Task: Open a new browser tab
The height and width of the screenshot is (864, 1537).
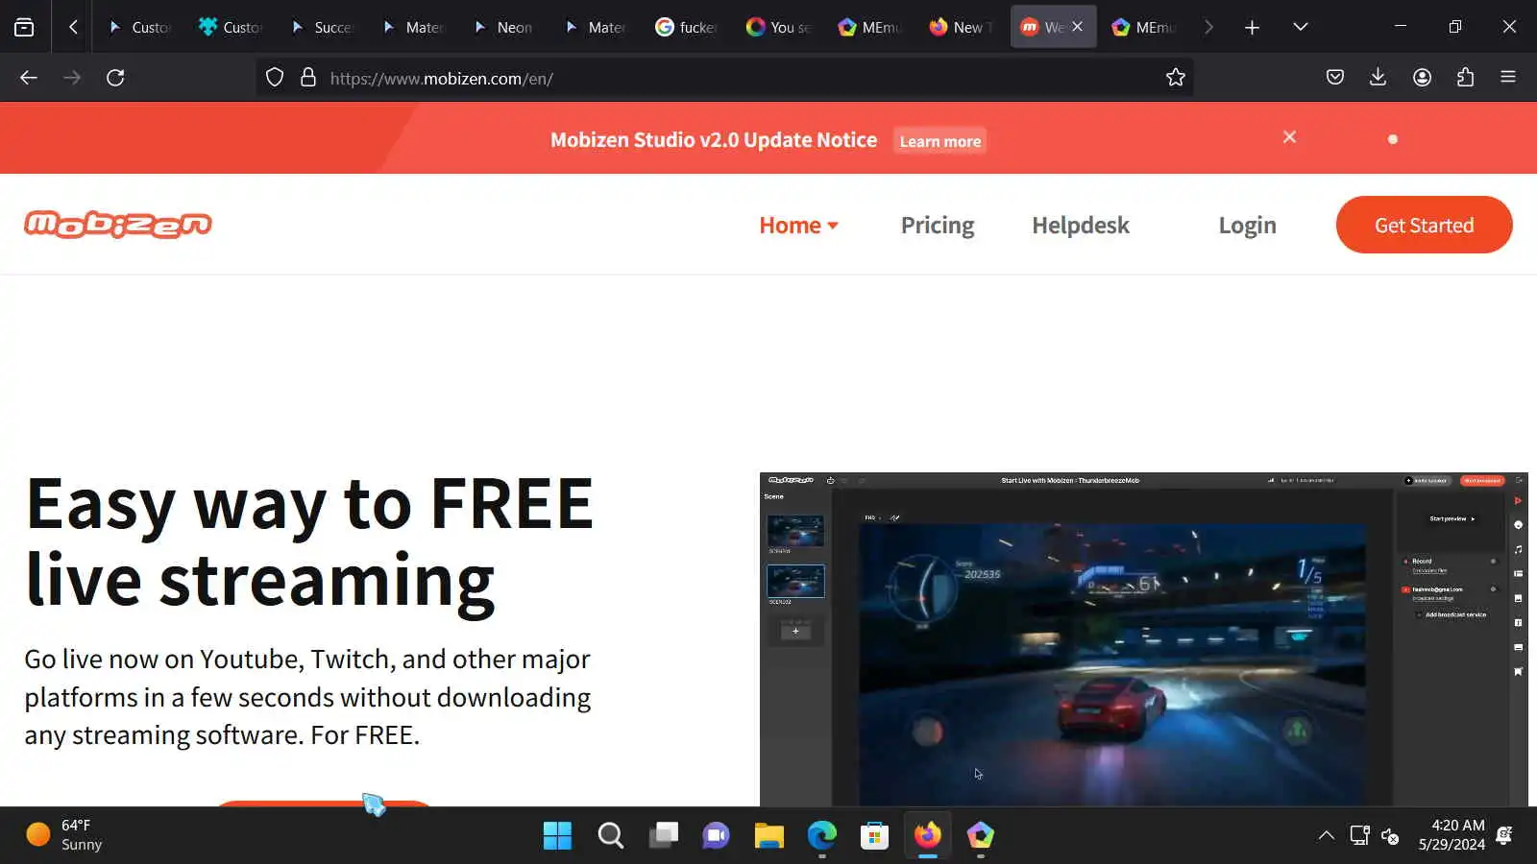Action: pyautogui.click(x=1252, y=27)
